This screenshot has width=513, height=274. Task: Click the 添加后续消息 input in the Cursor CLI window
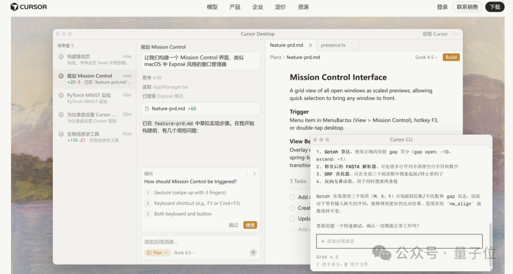(399, 241)
